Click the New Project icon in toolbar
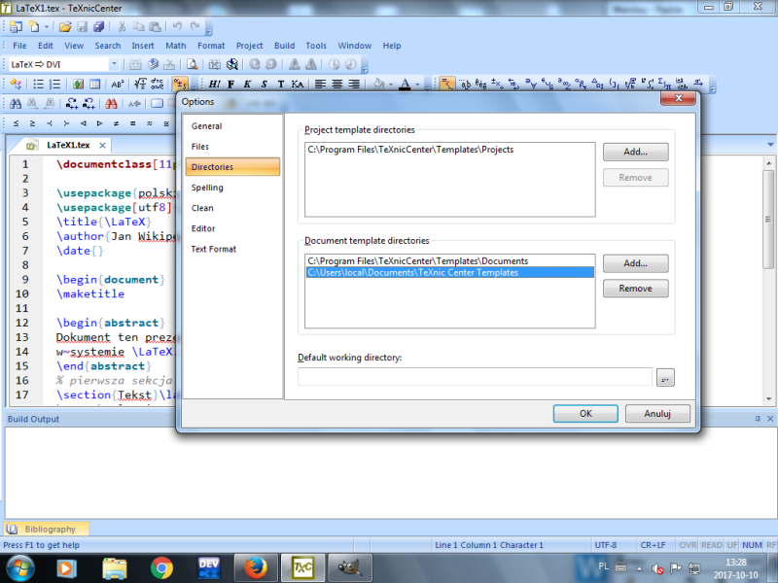The height and width of the screenshot is (583, 778). tap(16, 27)
